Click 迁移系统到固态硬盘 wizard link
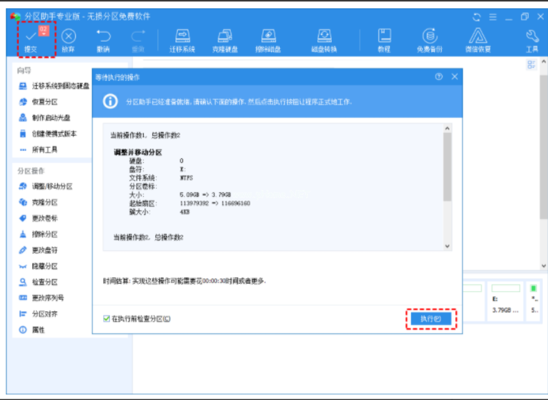The image size is (548, 400). pyautogui.click(x=60, y=86)
